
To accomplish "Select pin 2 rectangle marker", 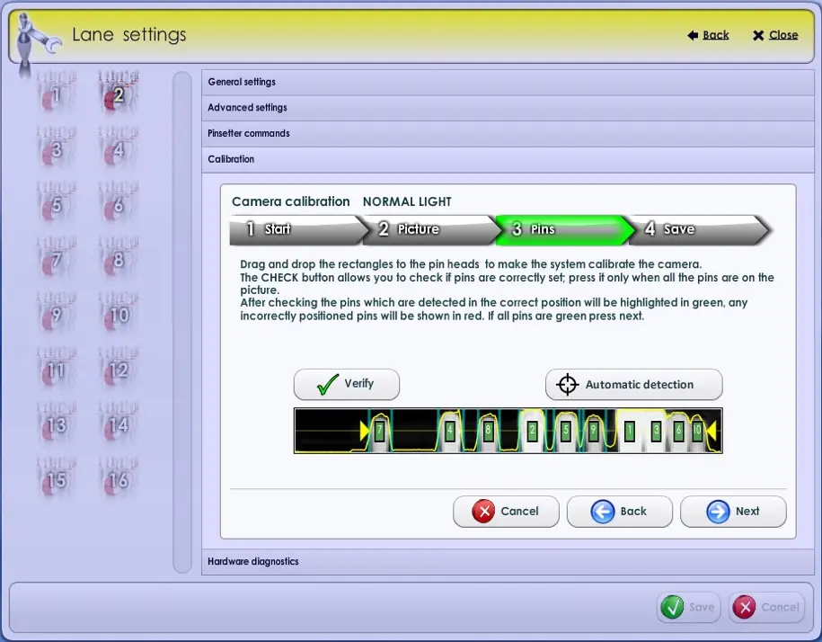I will click(532, 432).
